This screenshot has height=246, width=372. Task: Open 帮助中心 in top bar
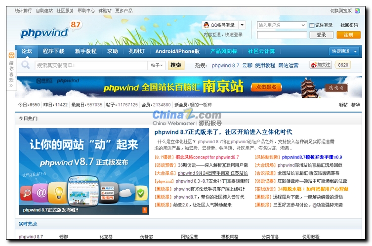tap(86, 11)
